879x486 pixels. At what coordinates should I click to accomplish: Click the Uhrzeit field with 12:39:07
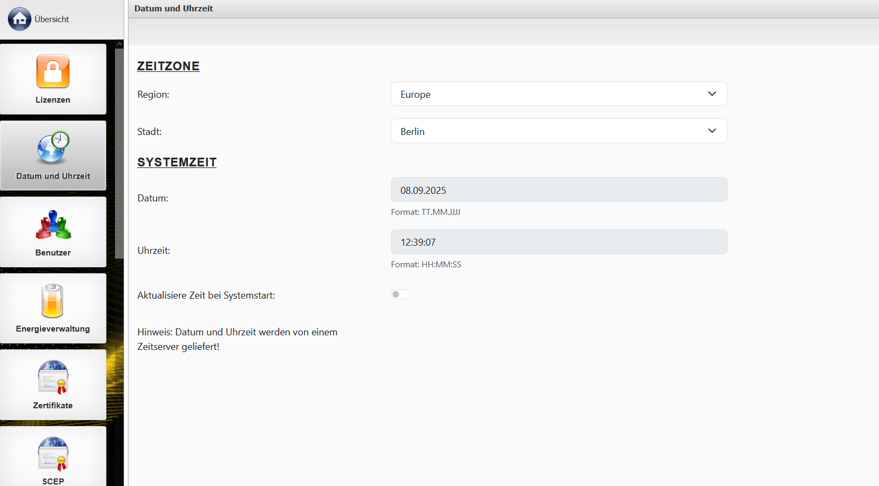coord(559,242)
